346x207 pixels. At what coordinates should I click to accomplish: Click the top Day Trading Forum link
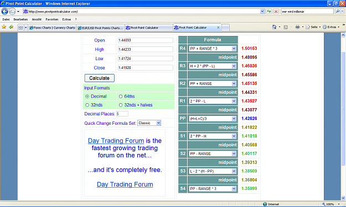[116, 141]
